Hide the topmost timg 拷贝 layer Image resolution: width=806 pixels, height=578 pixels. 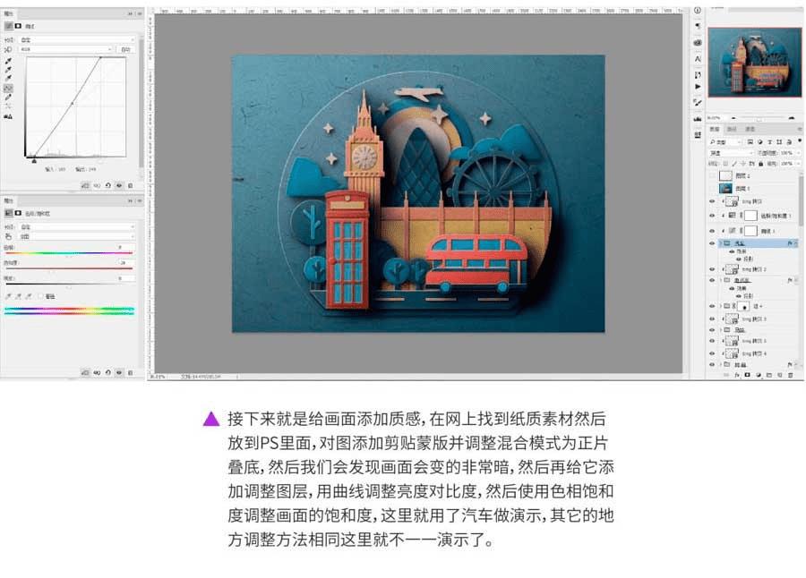pyautogui.click(x=712, y=201)
